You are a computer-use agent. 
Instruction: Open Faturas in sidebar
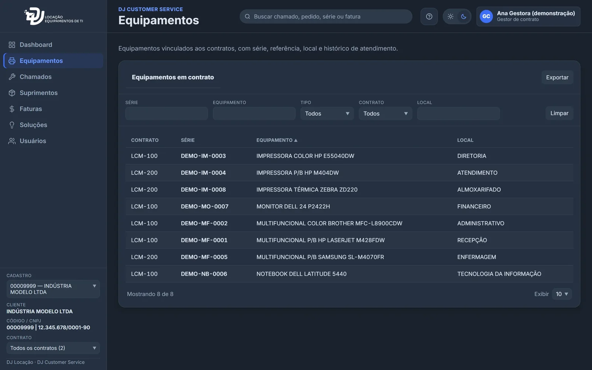click(x=53, y=109)
